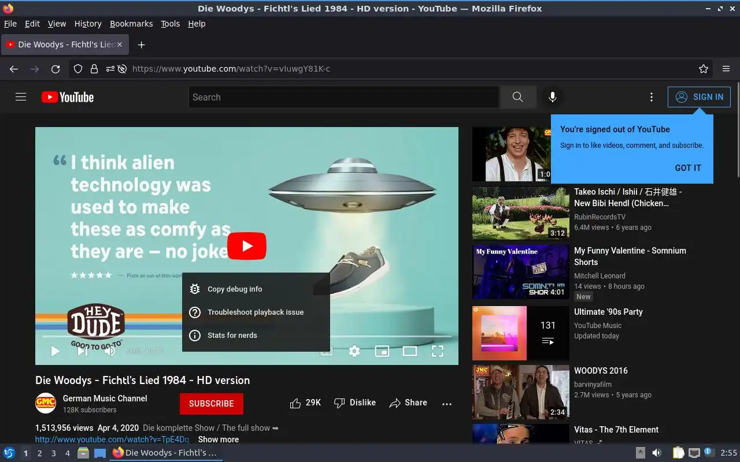Open YouTube settings three-dot menu
The width and height of the screenshot is (740, 462).
pos(652,97)
